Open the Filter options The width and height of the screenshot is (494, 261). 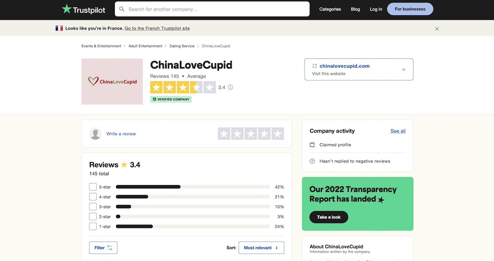click(103, 247)
